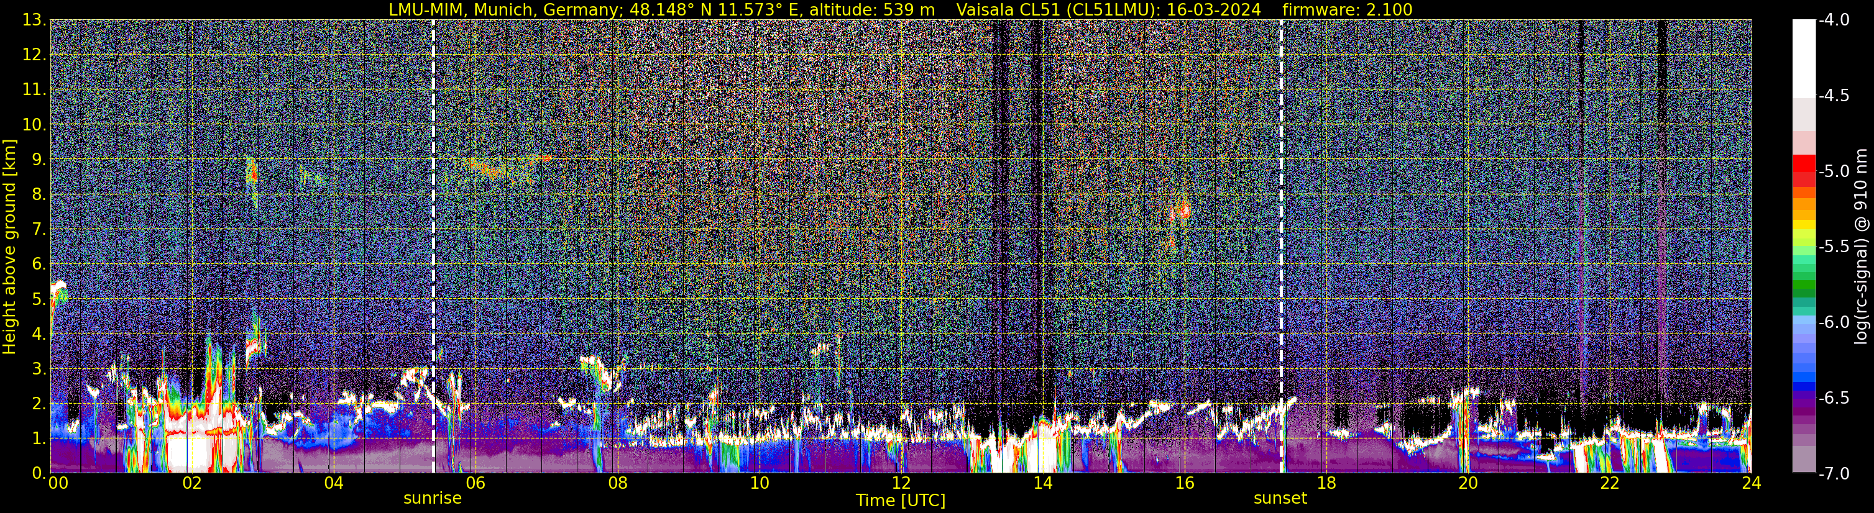Click the x-axis tick label '12'
Image resolution: width=1874 pixels, height=513 pixels.
click(x=901, y=483)
